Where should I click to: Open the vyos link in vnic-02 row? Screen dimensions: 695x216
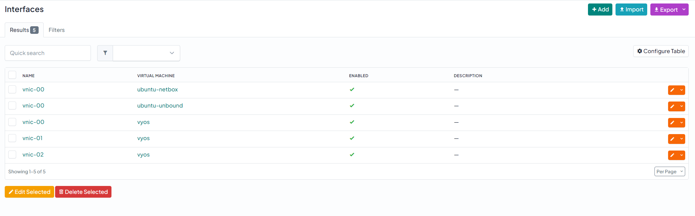point(143,155)
